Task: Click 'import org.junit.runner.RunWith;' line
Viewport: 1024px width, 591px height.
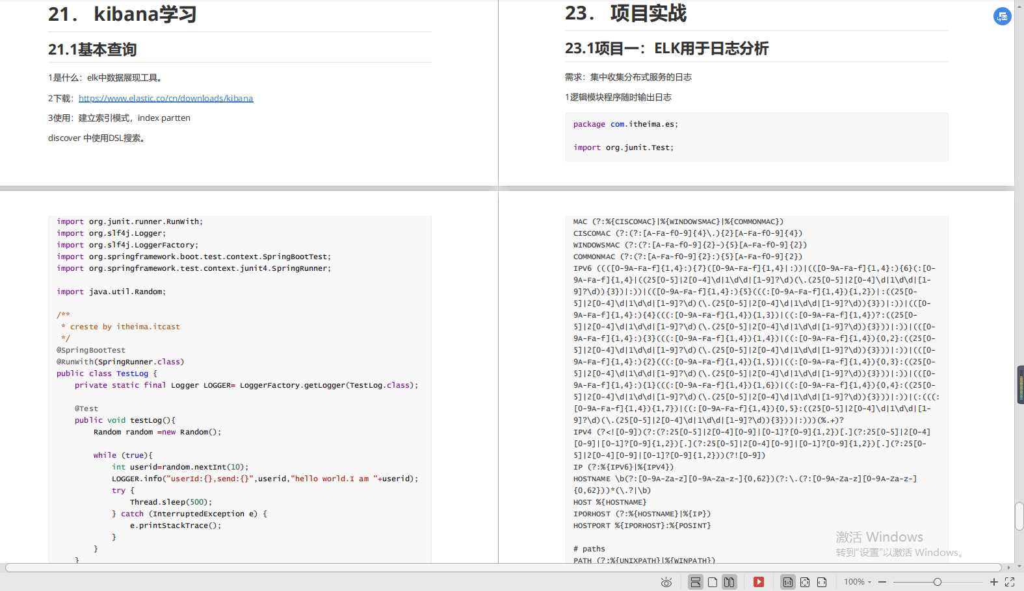Action: click(x=129, y=221)
